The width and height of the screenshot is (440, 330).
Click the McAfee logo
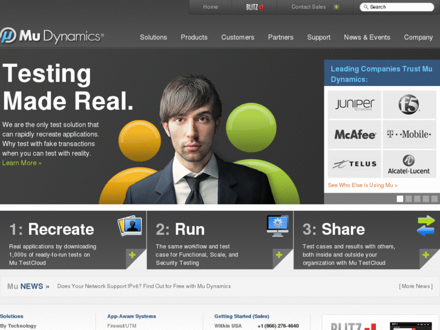click(x=355, y=134)
